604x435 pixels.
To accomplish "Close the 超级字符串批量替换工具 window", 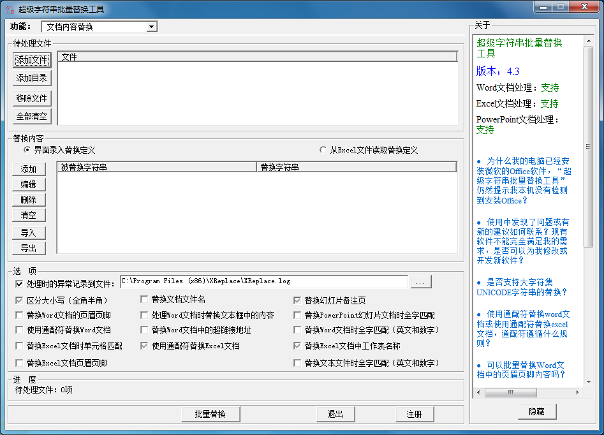I will 584,6.
